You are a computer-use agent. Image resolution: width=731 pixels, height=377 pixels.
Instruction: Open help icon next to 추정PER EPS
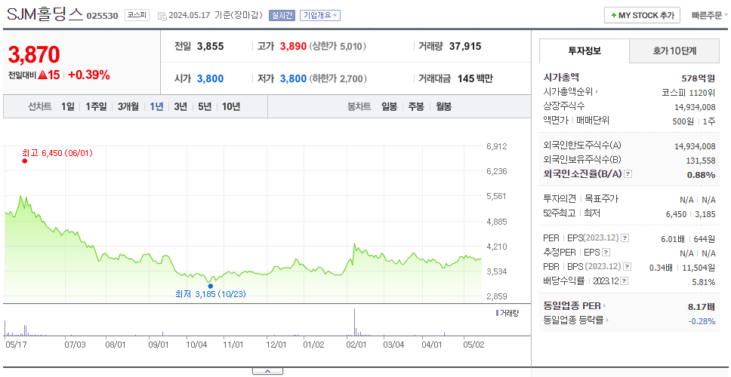(606, 253)
